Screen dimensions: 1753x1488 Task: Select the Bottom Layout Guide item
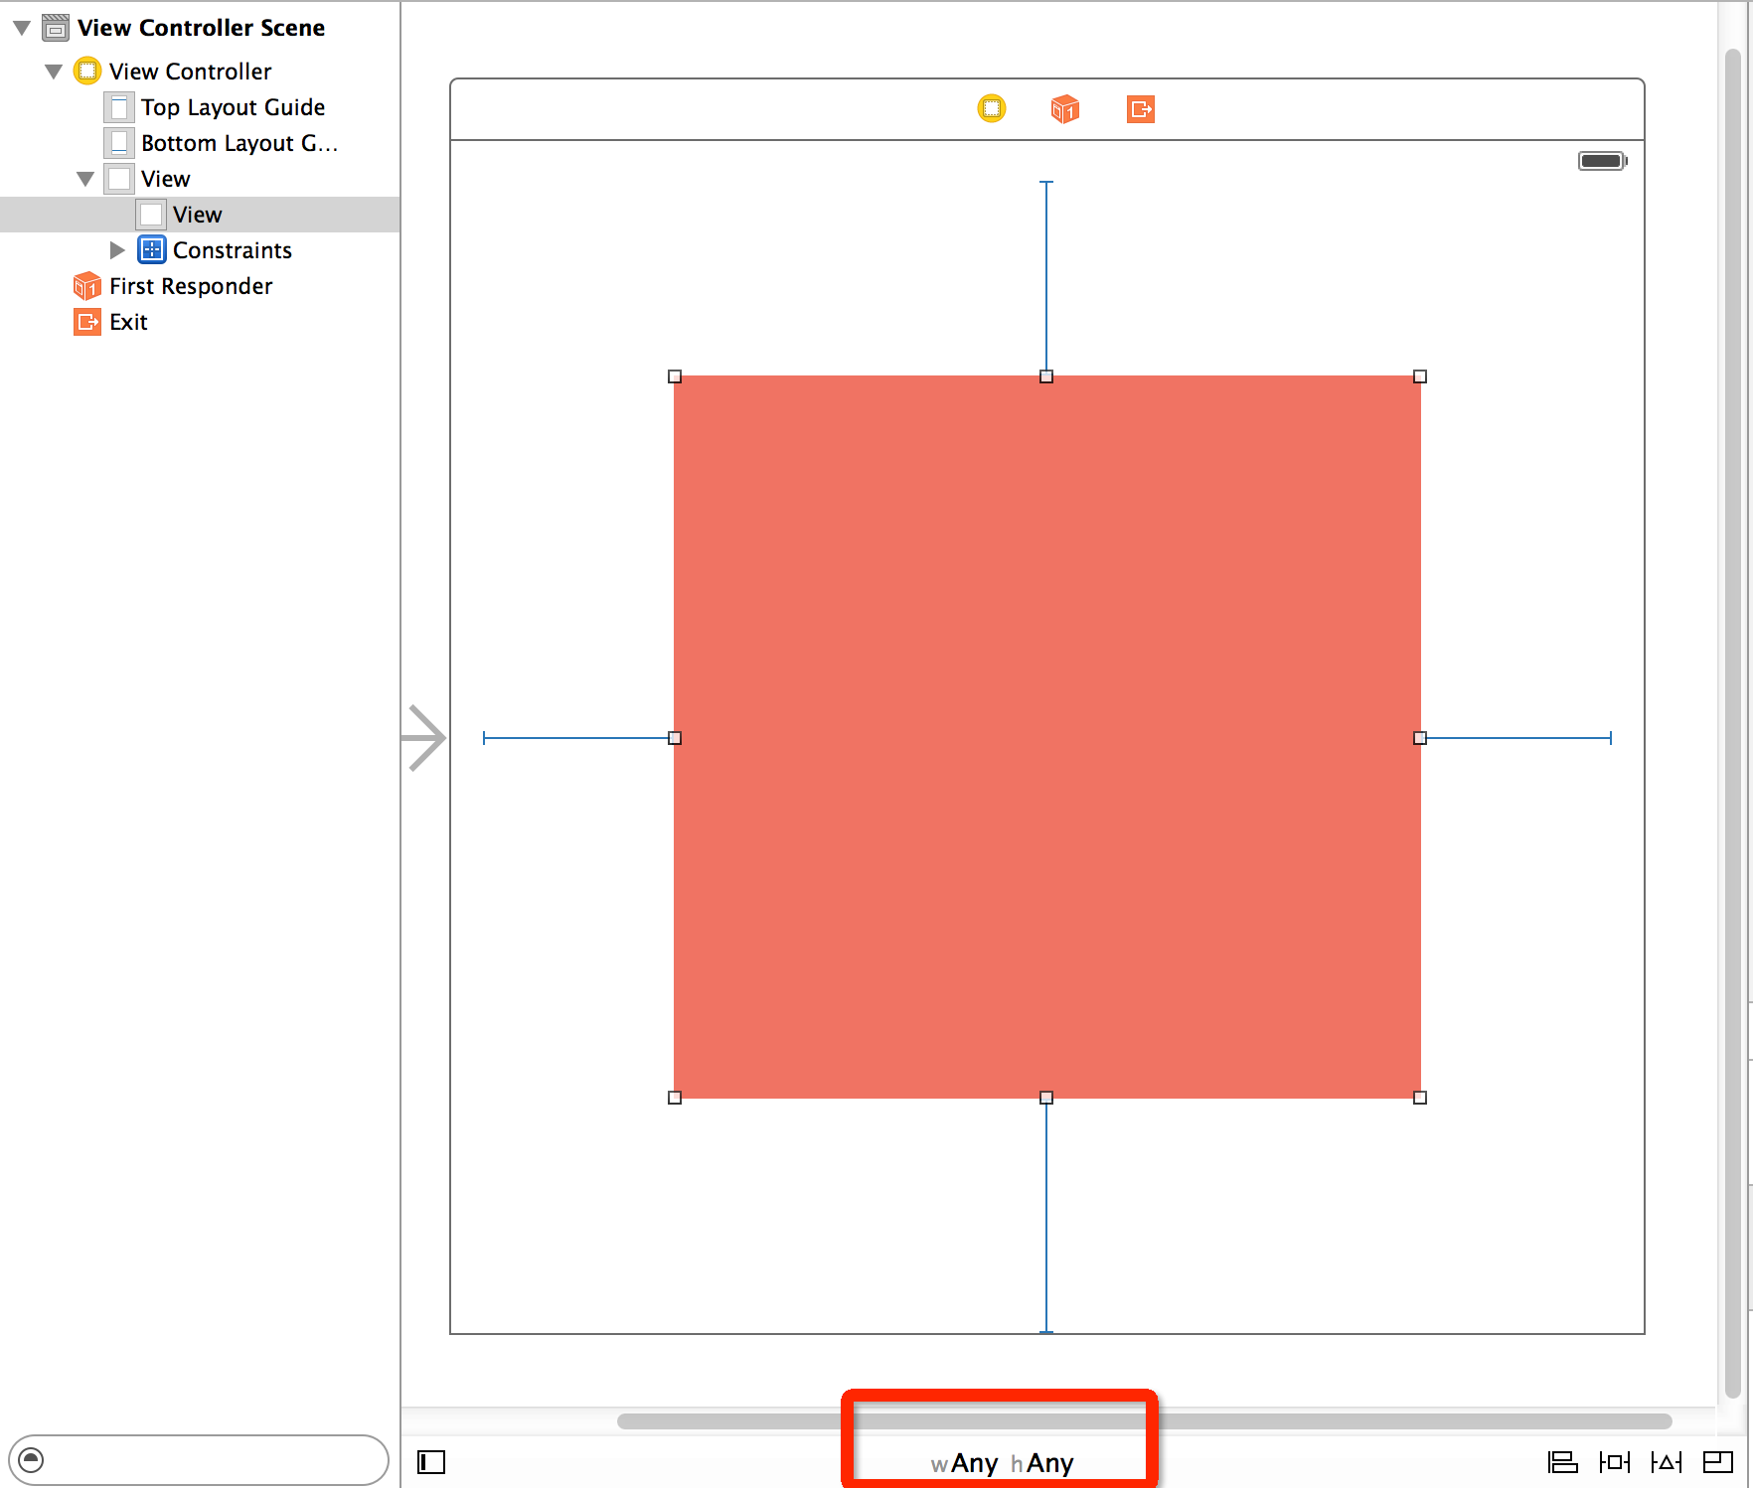[x=239, y=143]
